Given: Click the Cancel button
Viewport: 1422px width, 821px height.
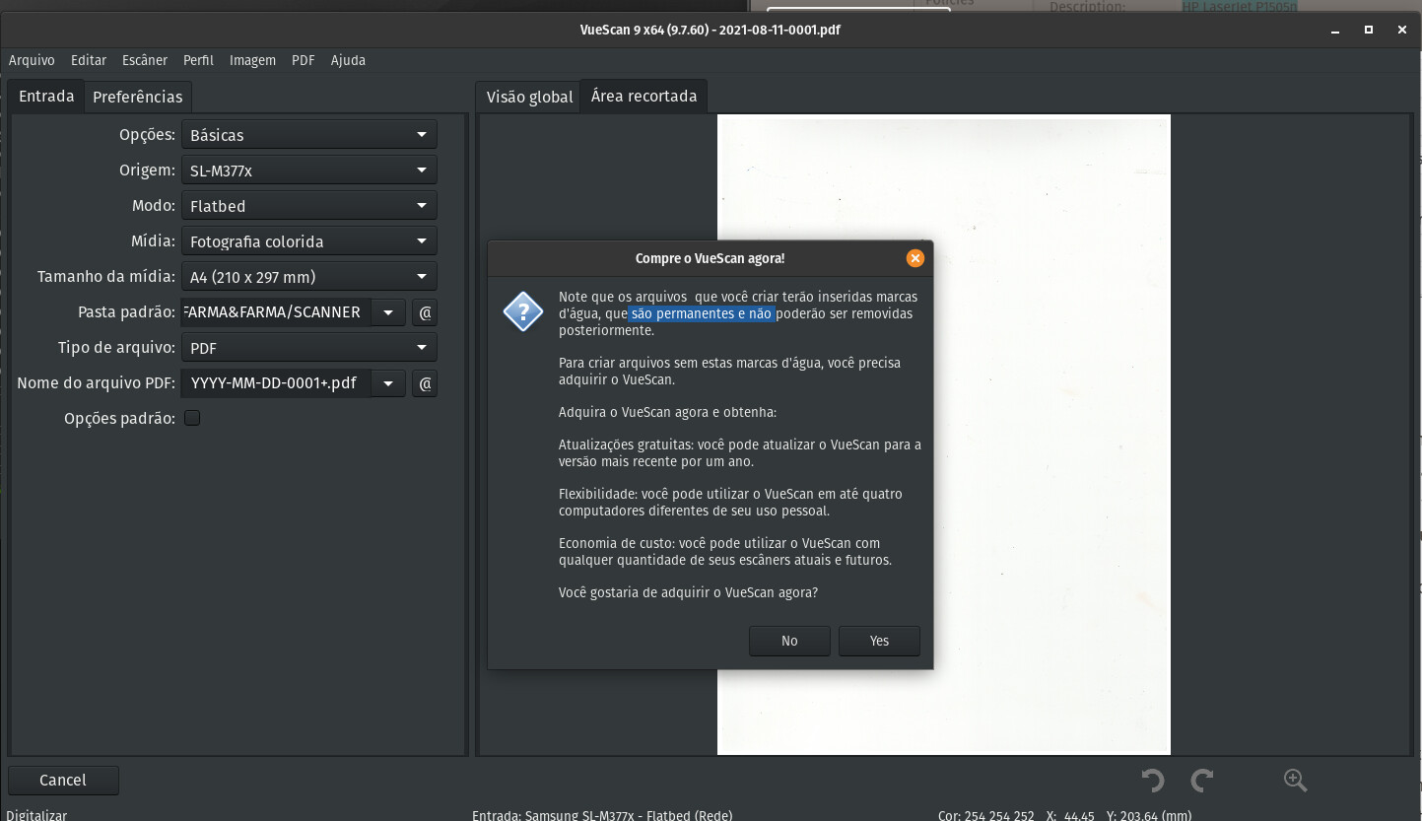Looking at the screenshot, I should (63, 780).
